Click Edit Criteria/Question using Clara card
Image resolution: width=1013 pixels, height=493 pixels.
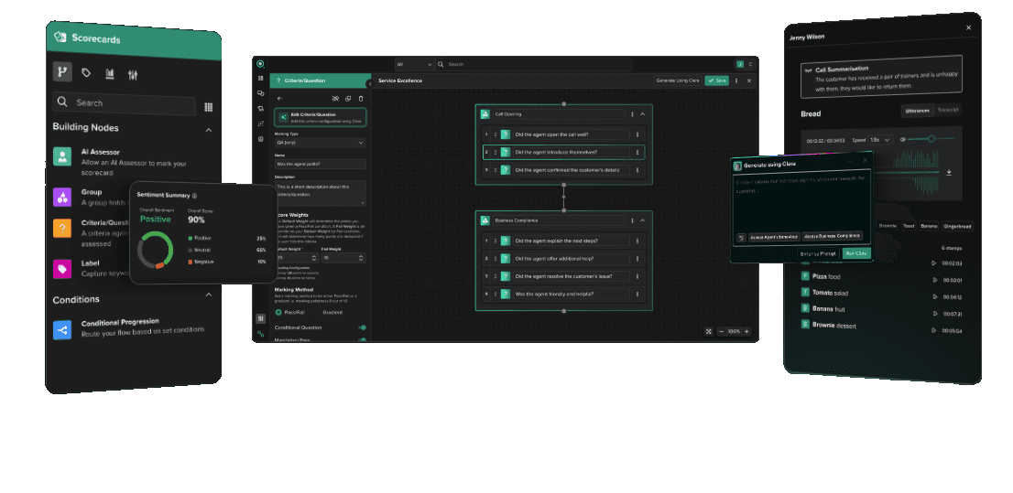tap(321, 117)
